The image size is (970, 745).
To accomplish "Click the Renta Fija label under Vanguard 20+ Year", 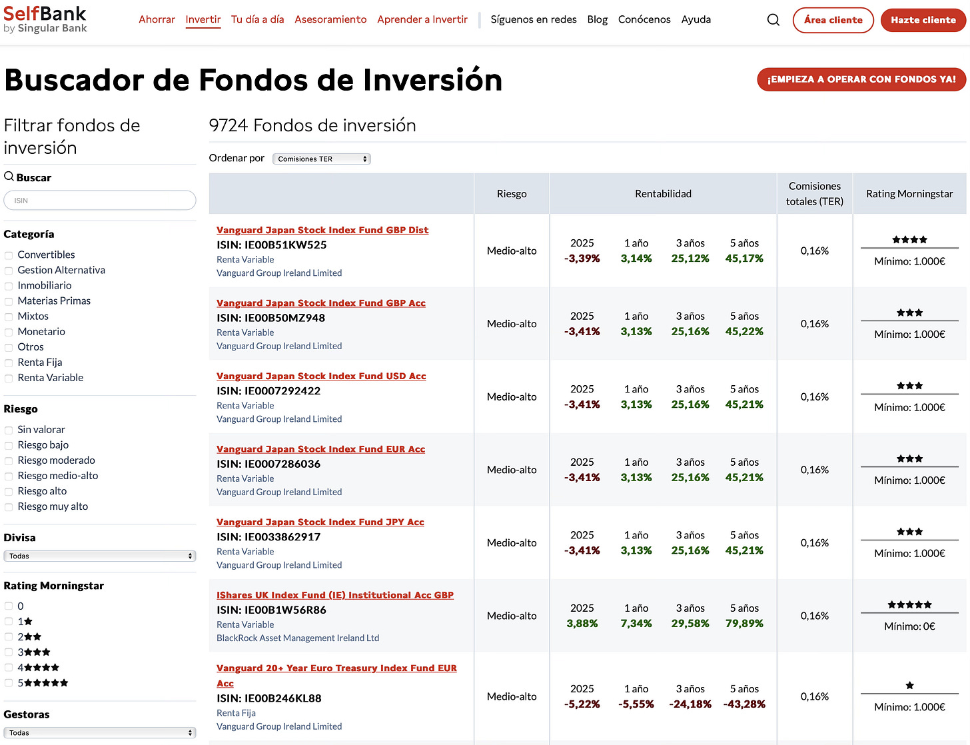I will 236,713.
